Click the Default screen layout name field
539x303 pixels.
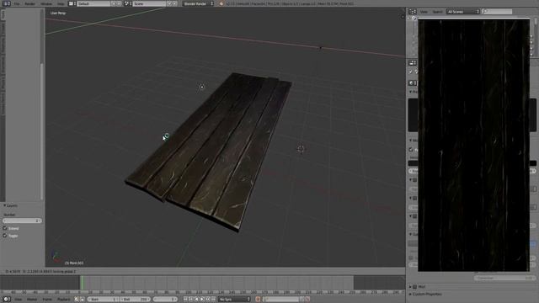[93, 3]
